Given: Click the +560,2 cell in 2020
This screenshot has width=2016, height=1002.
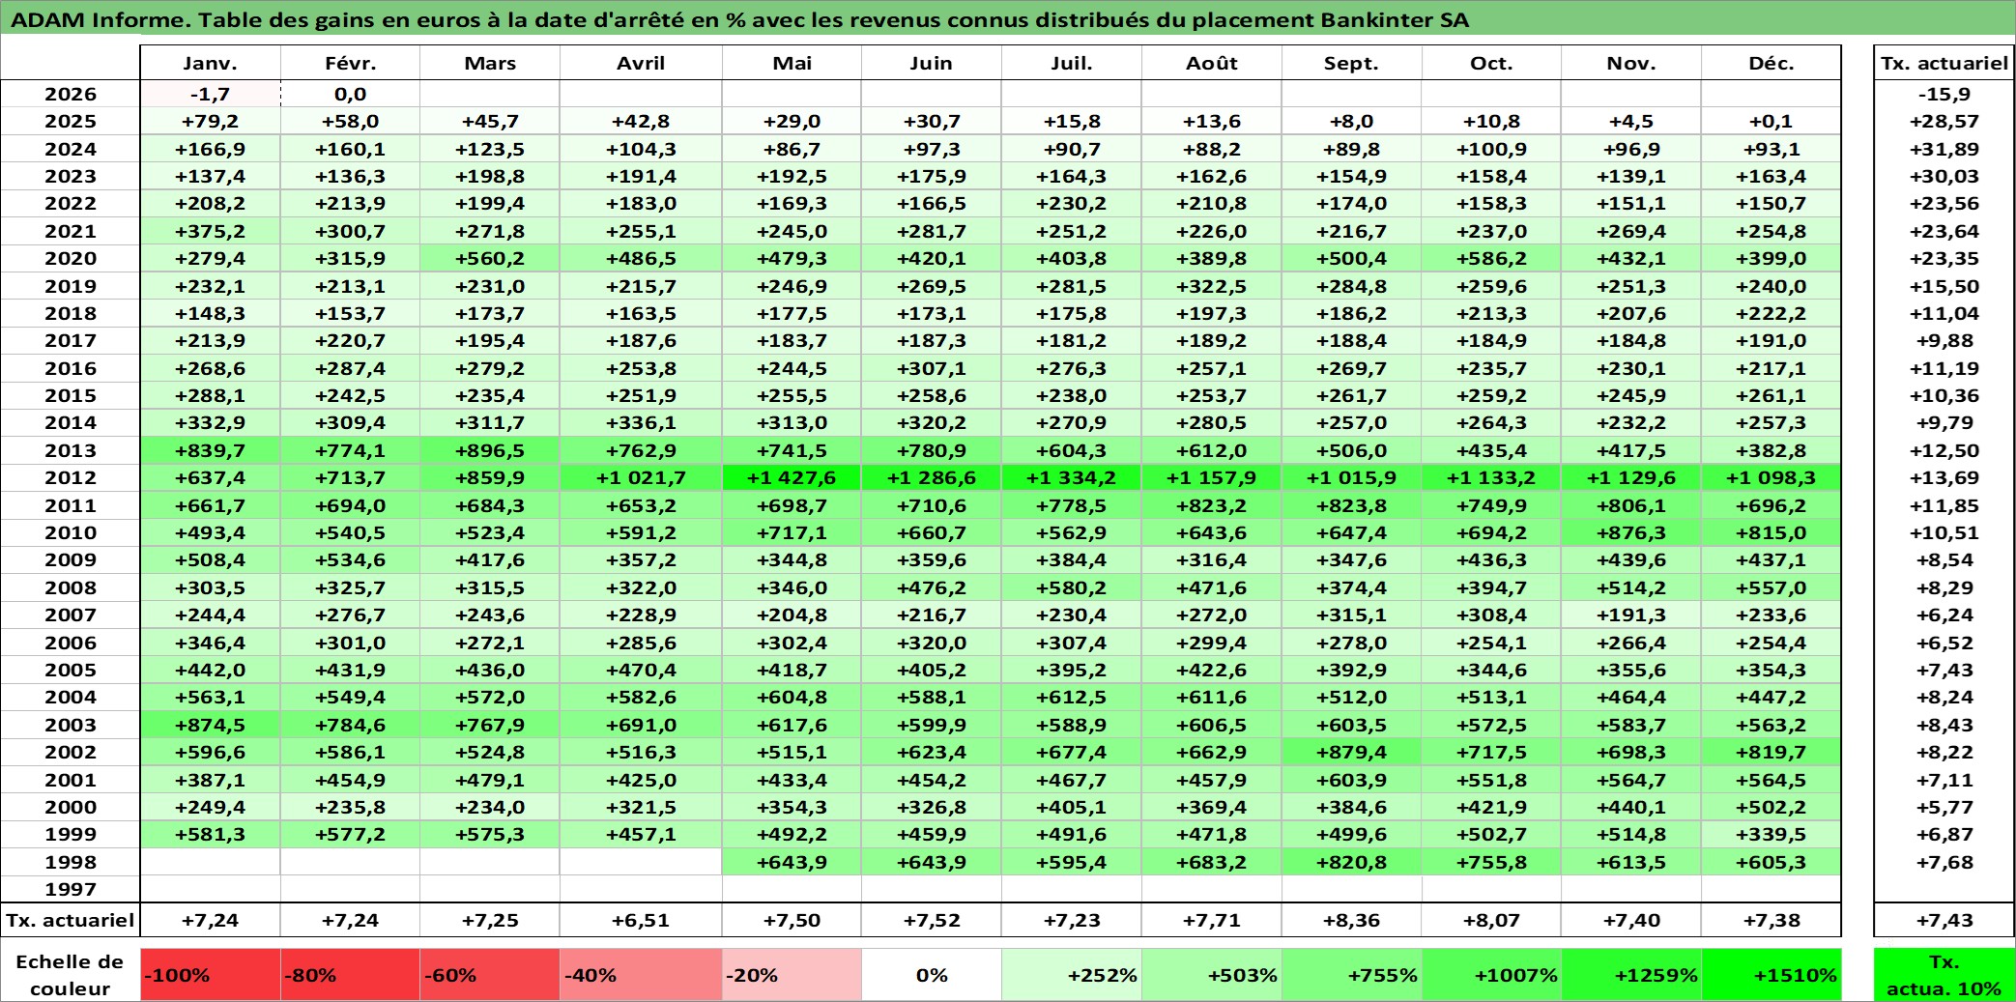Looking at the screenshot, I should tap(490, 258).
